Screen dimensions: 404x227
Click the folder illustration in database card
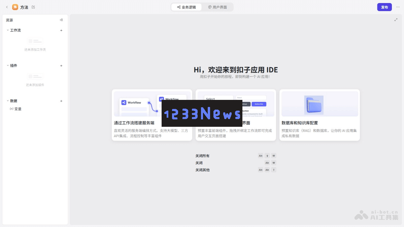pos(314,105)
